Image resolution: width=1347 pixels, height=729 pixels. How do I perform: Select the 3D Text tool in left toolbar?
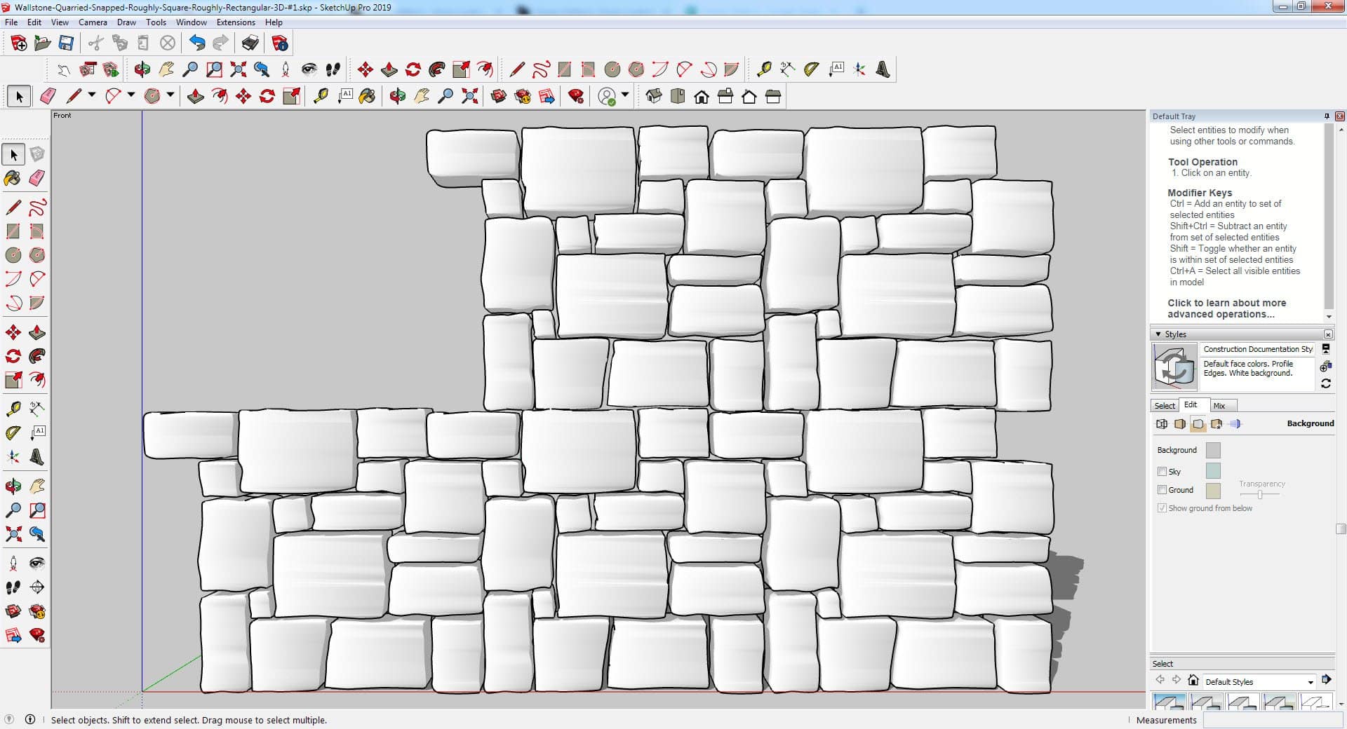pyautogui.click(x=37, y=458)
